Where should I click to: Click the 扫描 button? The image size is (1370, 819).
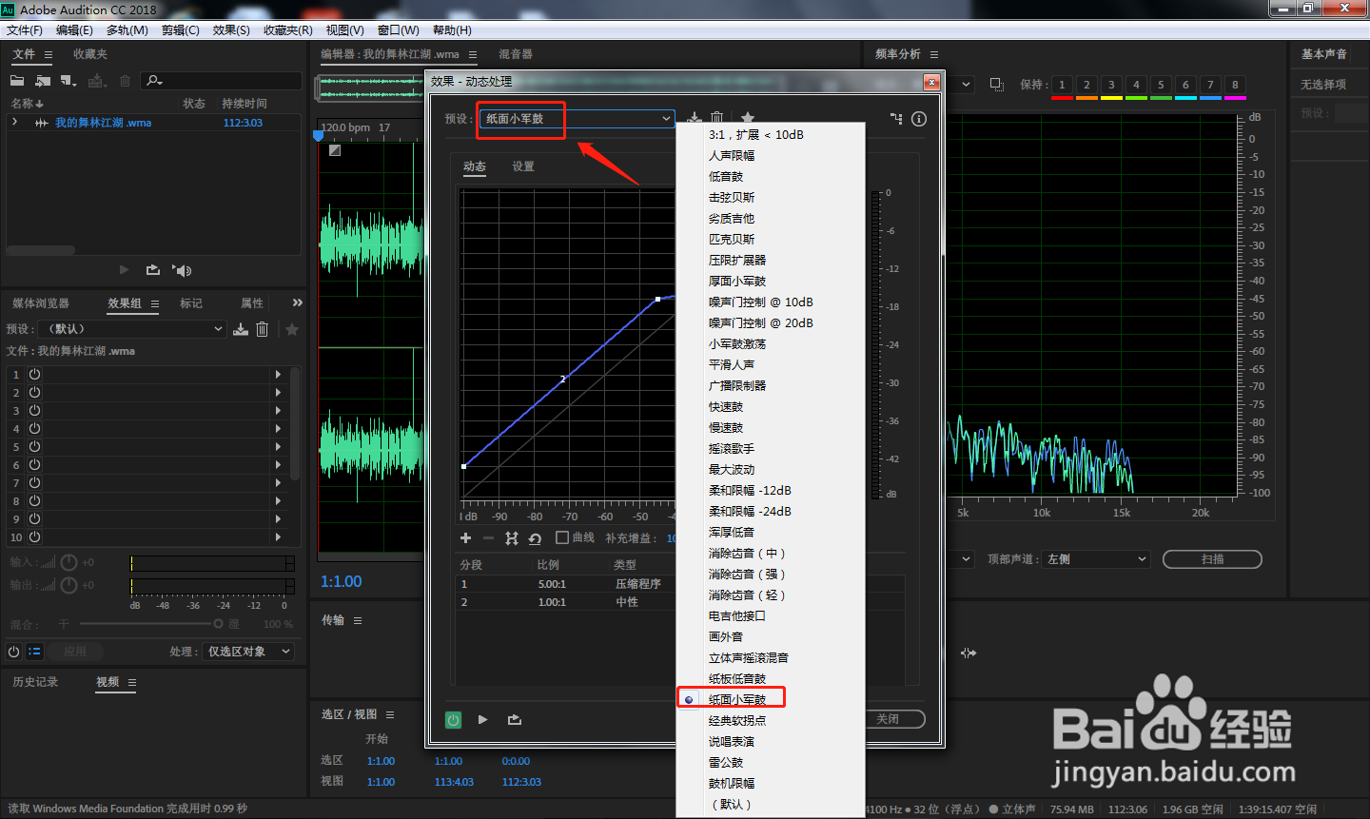[x=1212, y=559]
